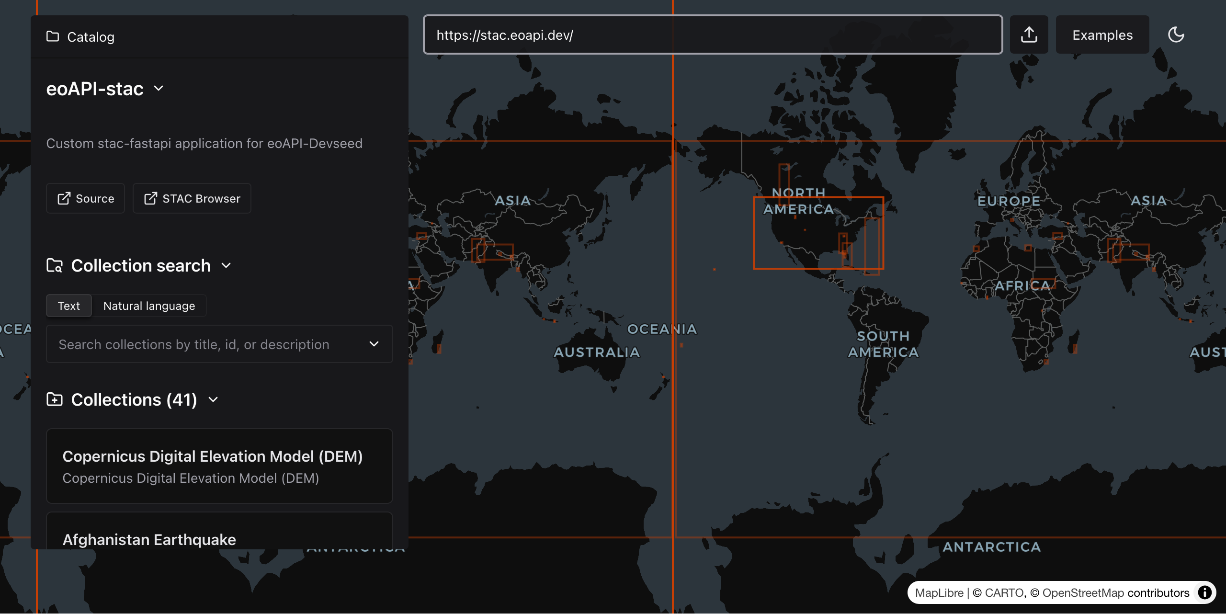Click the Collections folder-plus icon

click(55, 399)
